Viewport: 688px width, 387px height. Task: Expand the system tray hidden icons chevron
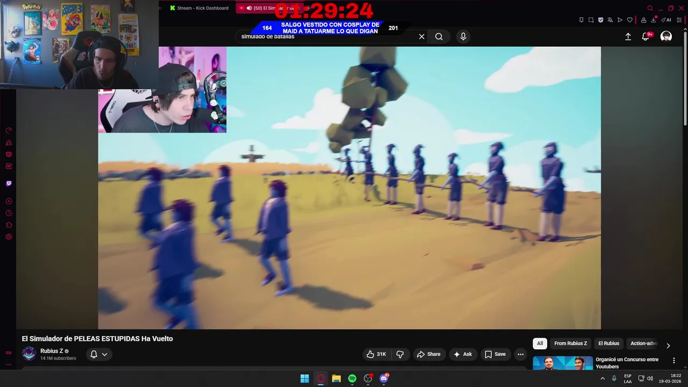603,378
